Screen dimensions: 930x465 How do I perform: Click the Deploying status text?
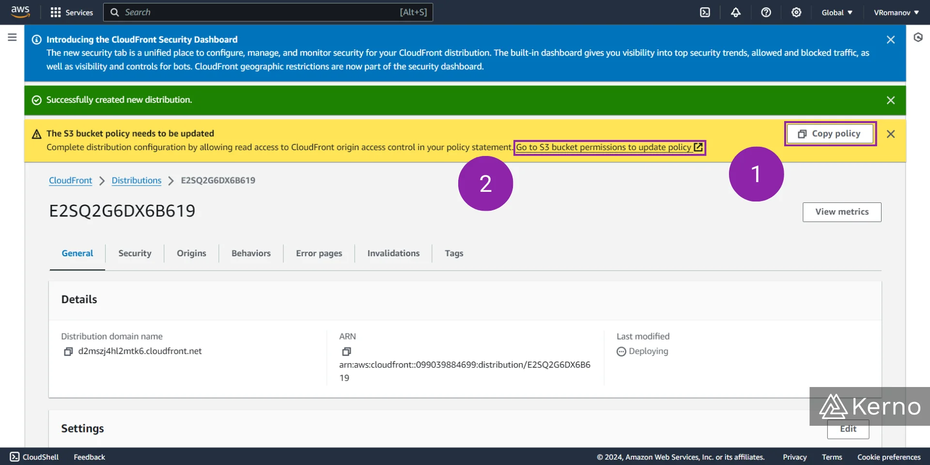click(x=648, y=351)
